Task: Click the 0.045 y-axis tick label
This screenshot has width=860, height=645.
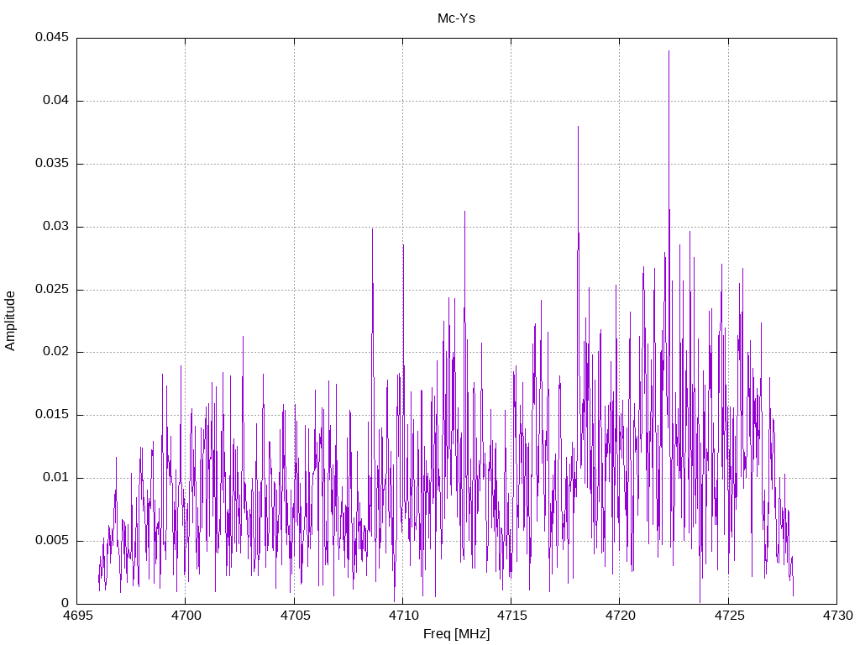Action: click(x=51, y=37)
